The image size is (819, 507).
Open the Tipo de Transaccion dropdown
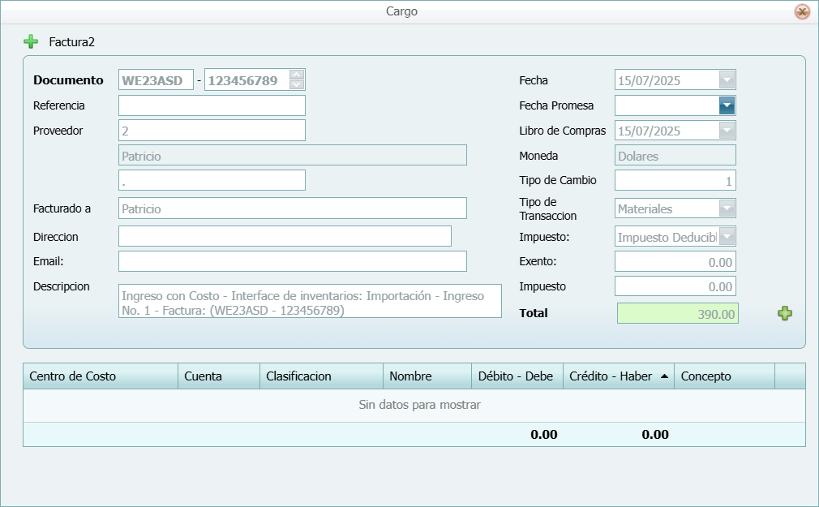(x=727, y=208)
